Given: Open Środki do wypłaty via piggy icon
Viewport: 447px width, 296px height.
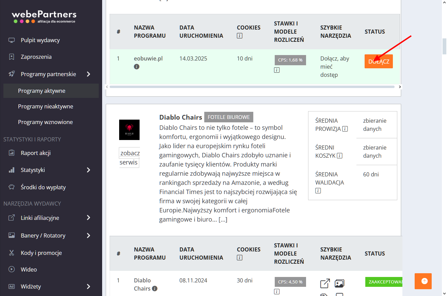Looking at the screenshot, I should 12,187.
